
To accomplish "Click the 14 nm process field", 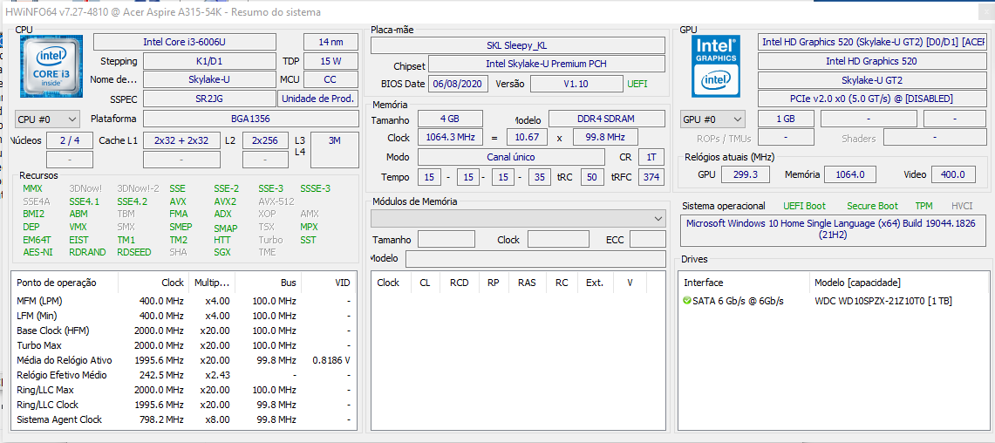I will (331, 42).
